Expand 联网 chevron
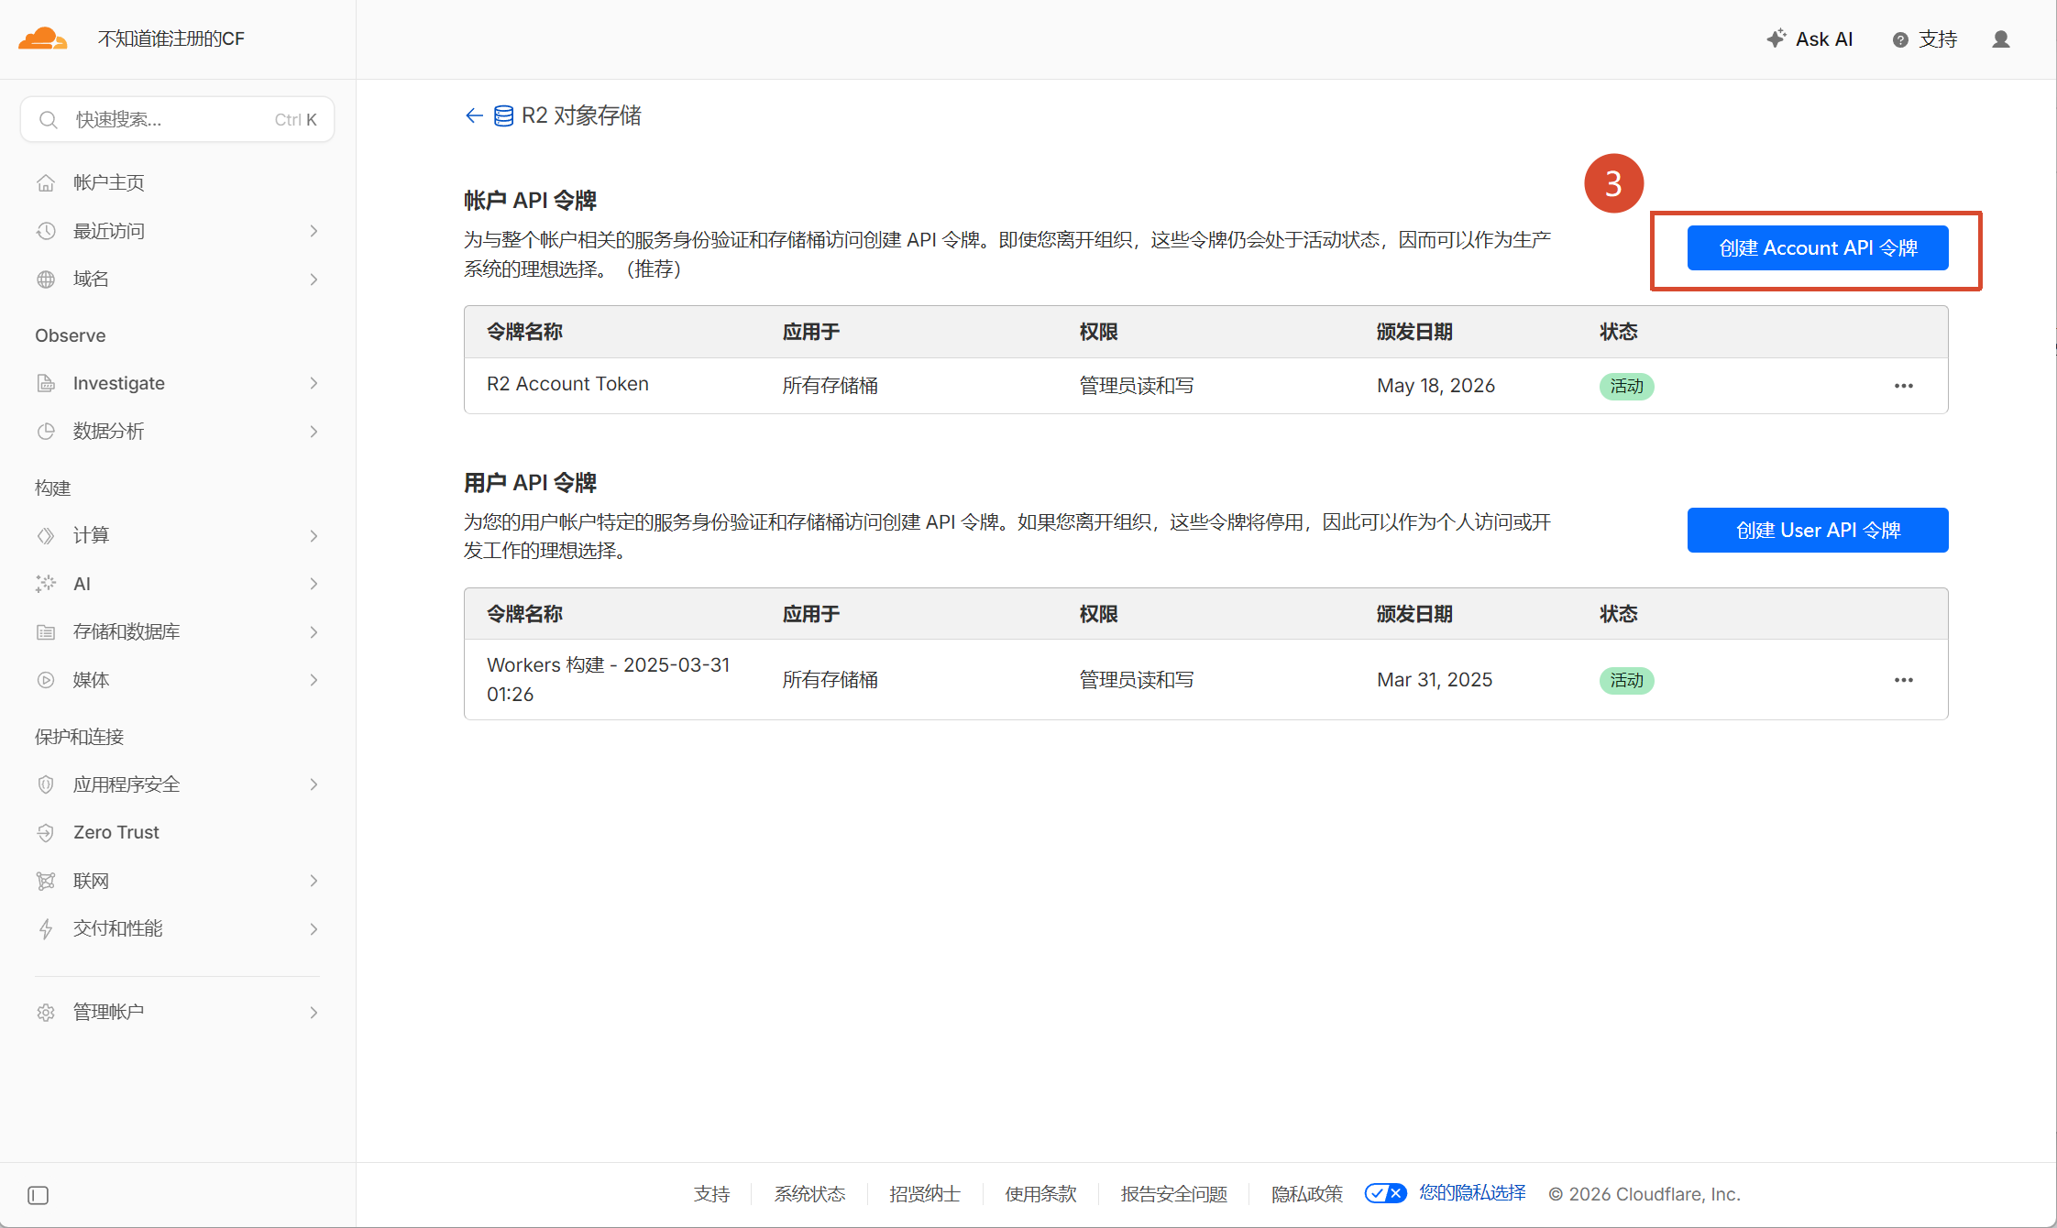This screenshot has height=1228, width=2057. pos(313,881)
